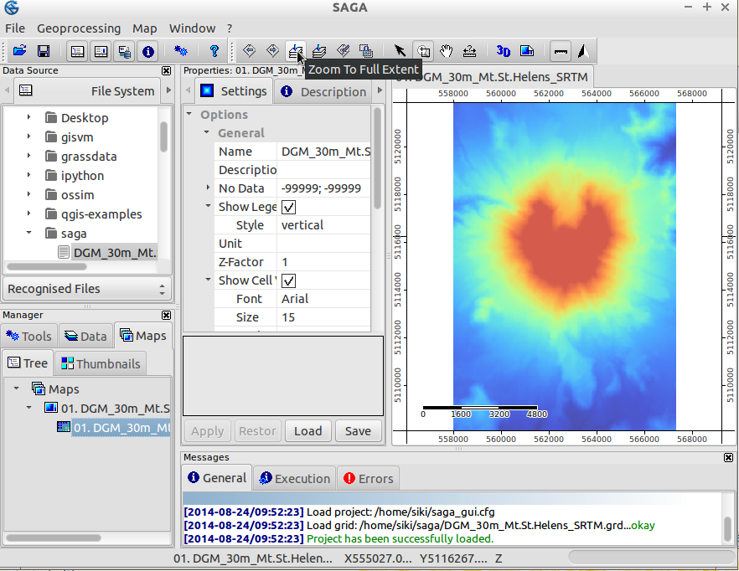
Task: Click the Style value 'vertical'
Action: (x=302, y=225)
